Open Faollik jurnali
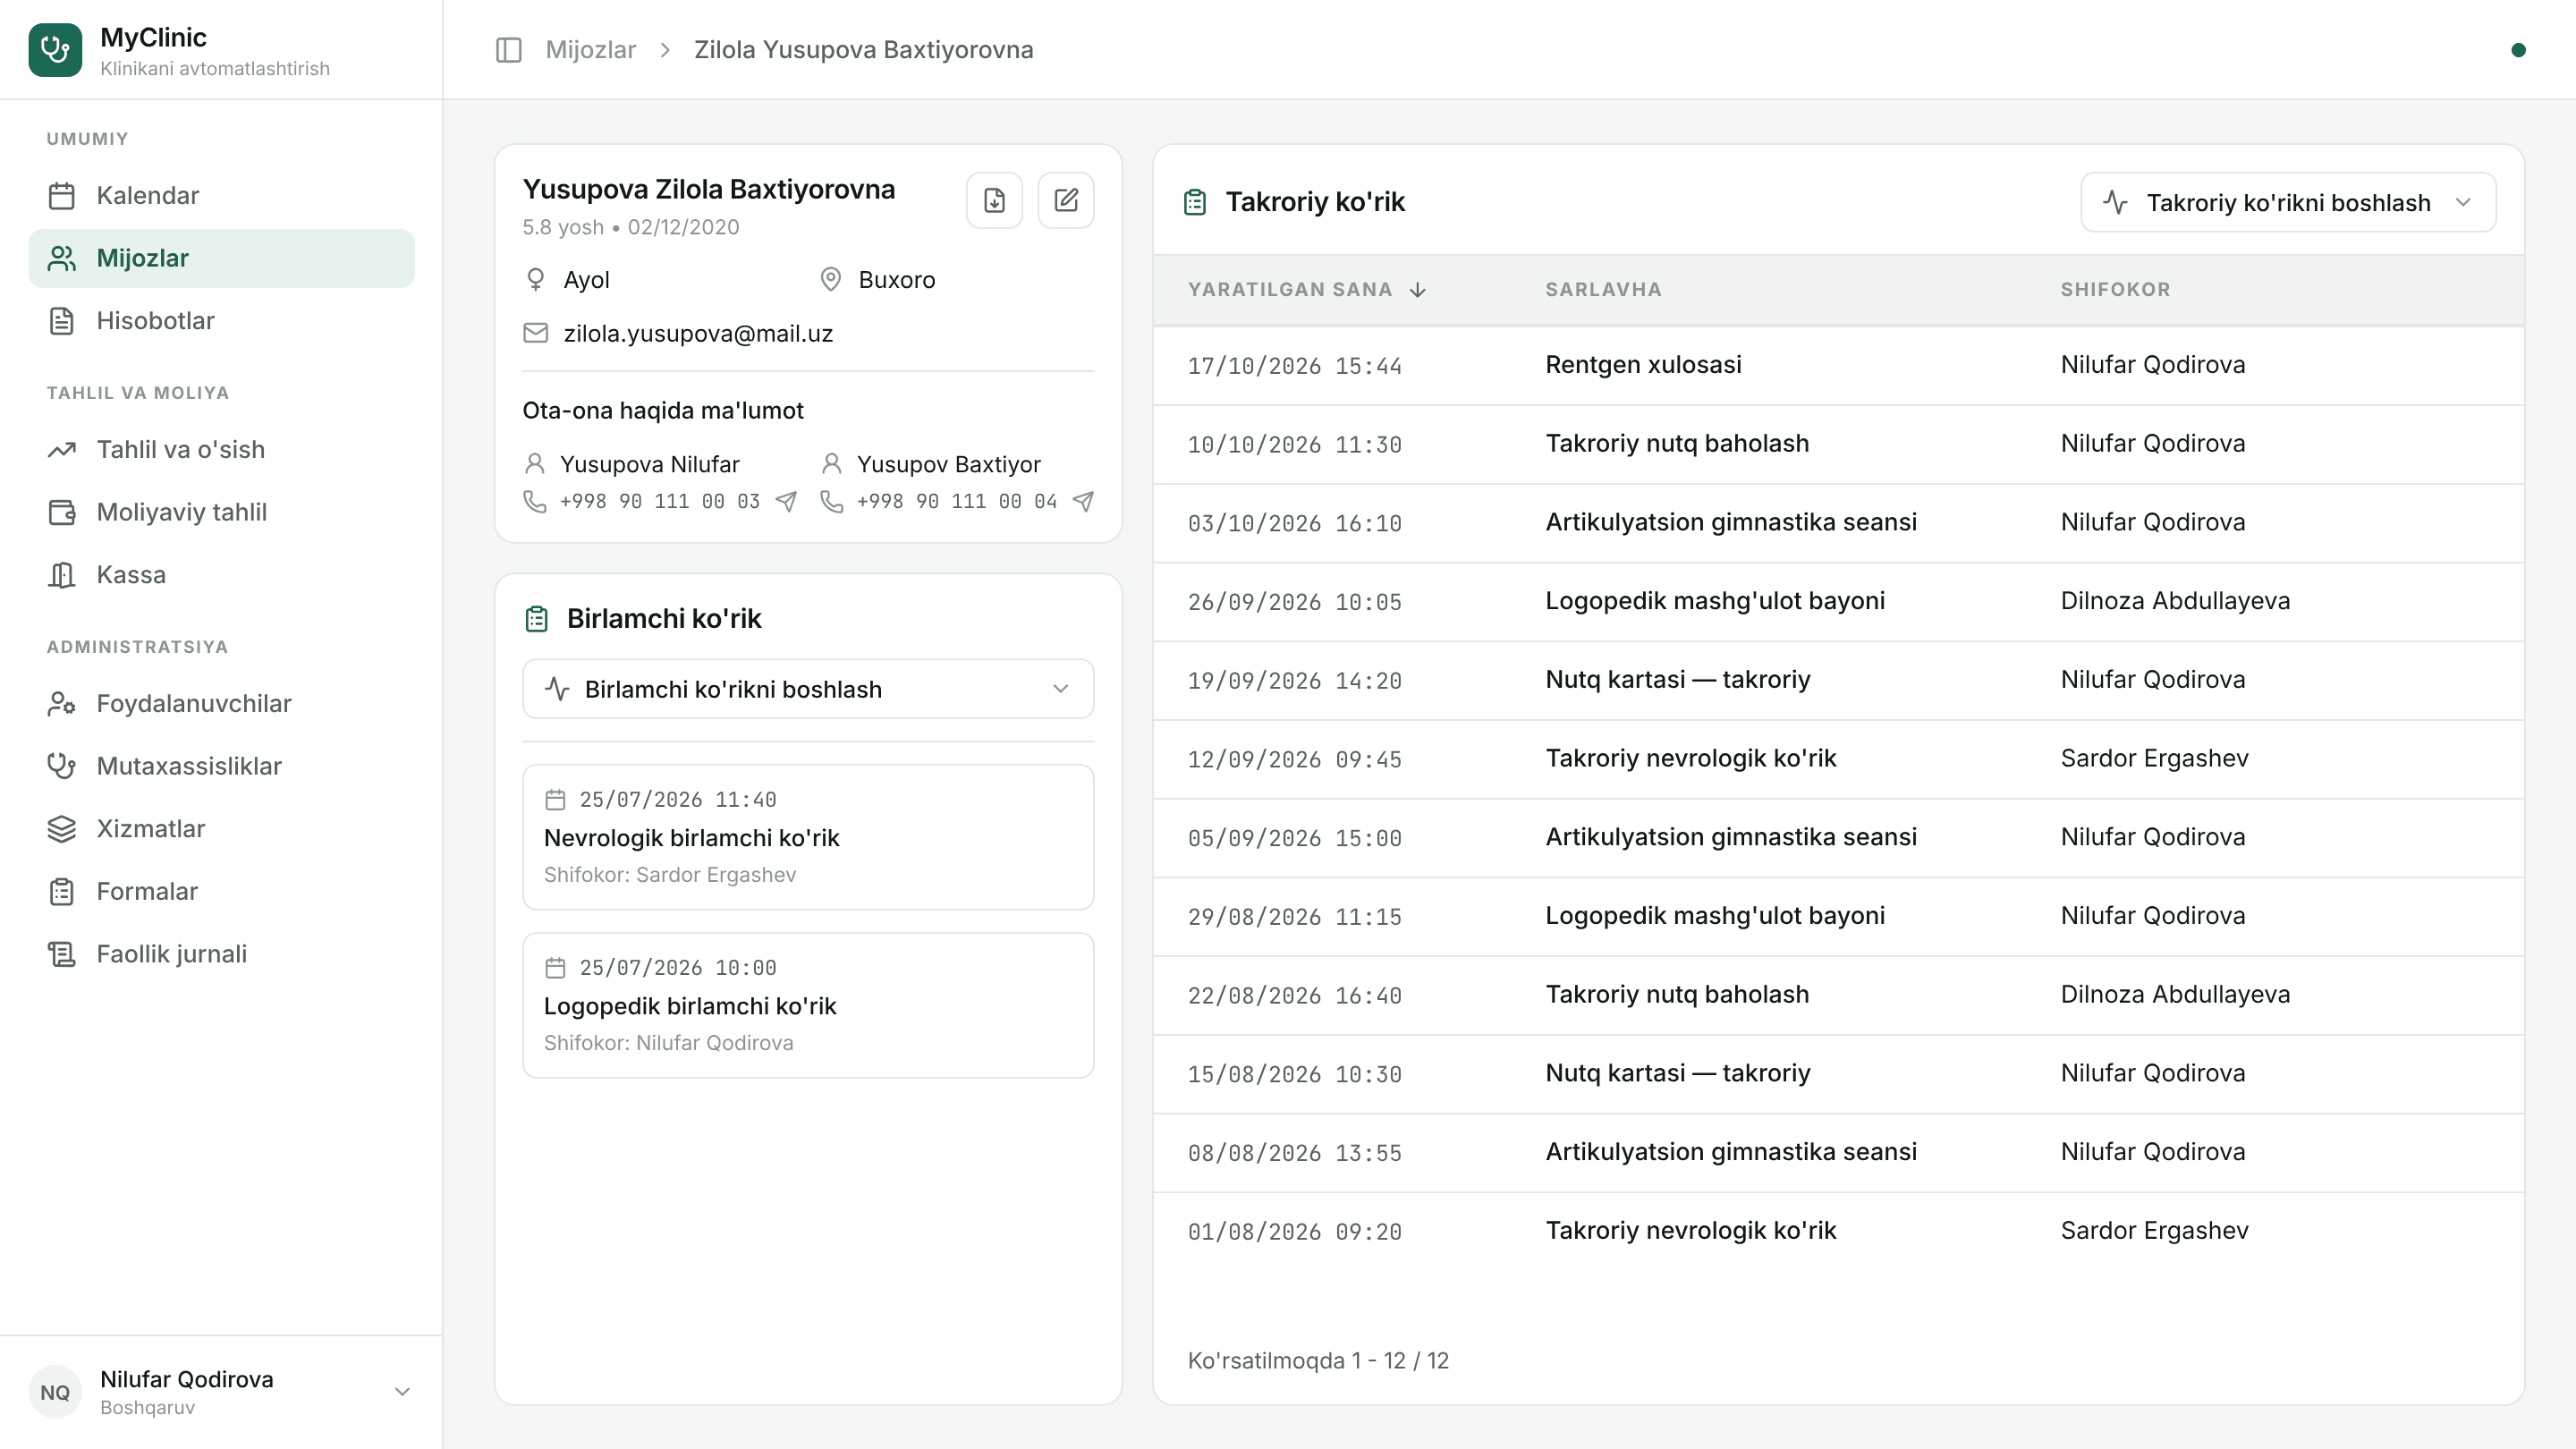 pyautogui.click(x=221, y=954)
